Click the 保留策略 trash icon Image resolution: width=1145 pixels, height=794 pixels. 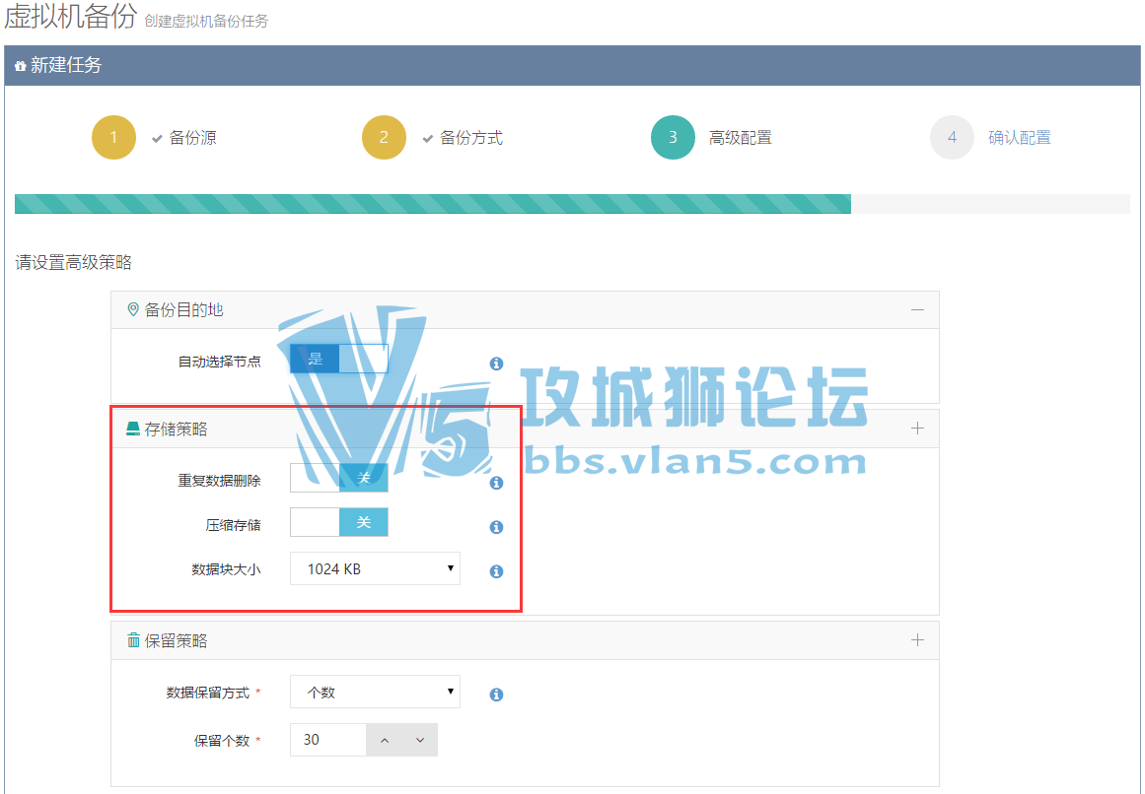click(x=133, y=640)
